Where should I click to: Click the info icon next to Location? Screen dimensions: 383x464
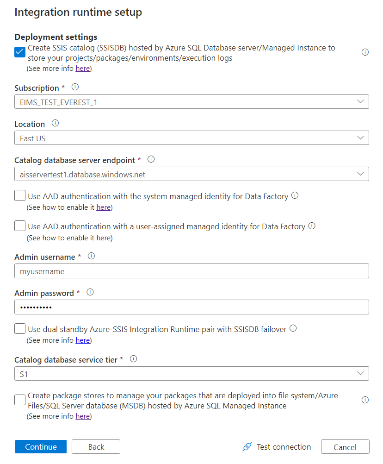55,123
